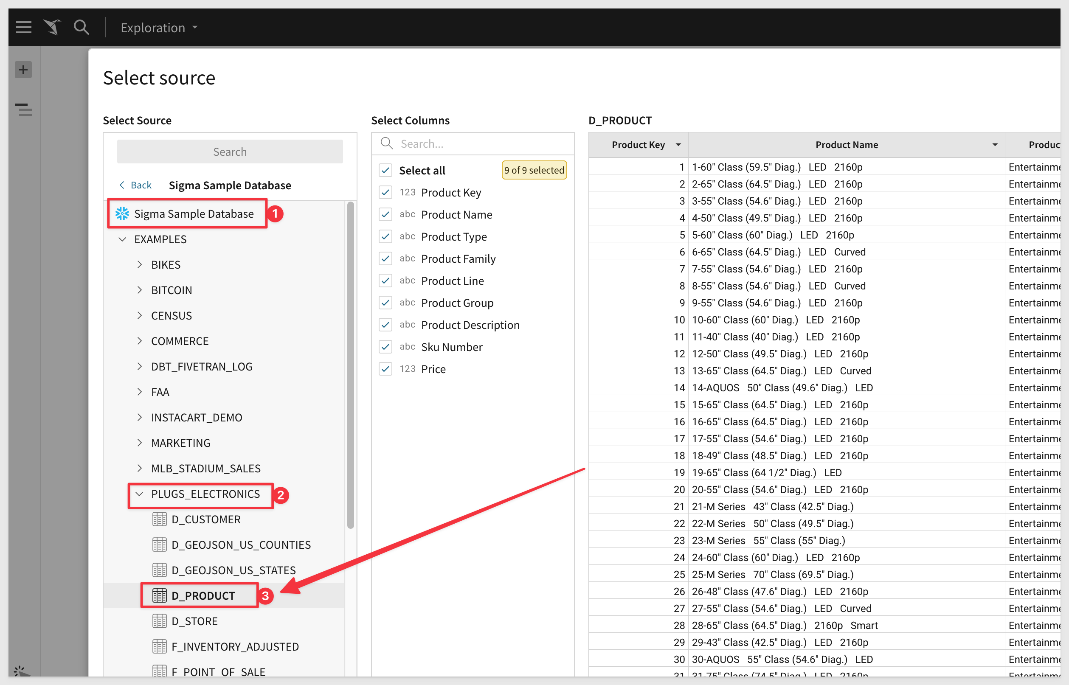
Task: Click the plus add element button
Action: pyautogui.click(x=23, y=69)
